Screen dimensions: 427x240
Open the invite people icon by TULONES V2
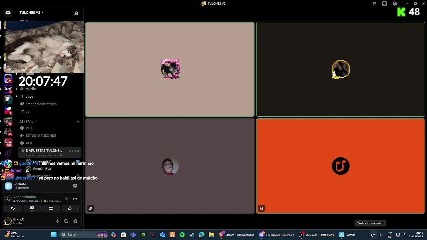(76, 12)
